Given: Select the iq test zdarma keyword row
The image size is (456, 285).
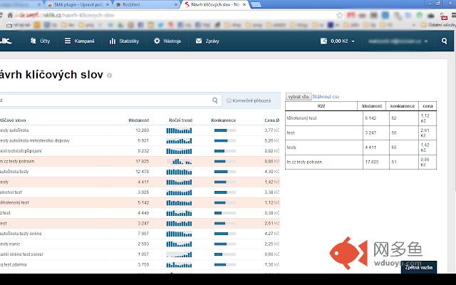Looking at the screenshot, I should tap(140, 264).
